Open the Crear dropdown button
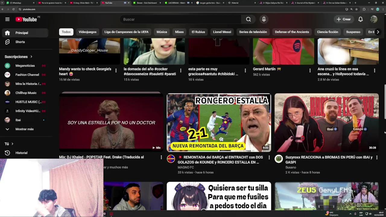Image resolution: width=386 pixels, height=217 pixels. (x=343, y=19)
